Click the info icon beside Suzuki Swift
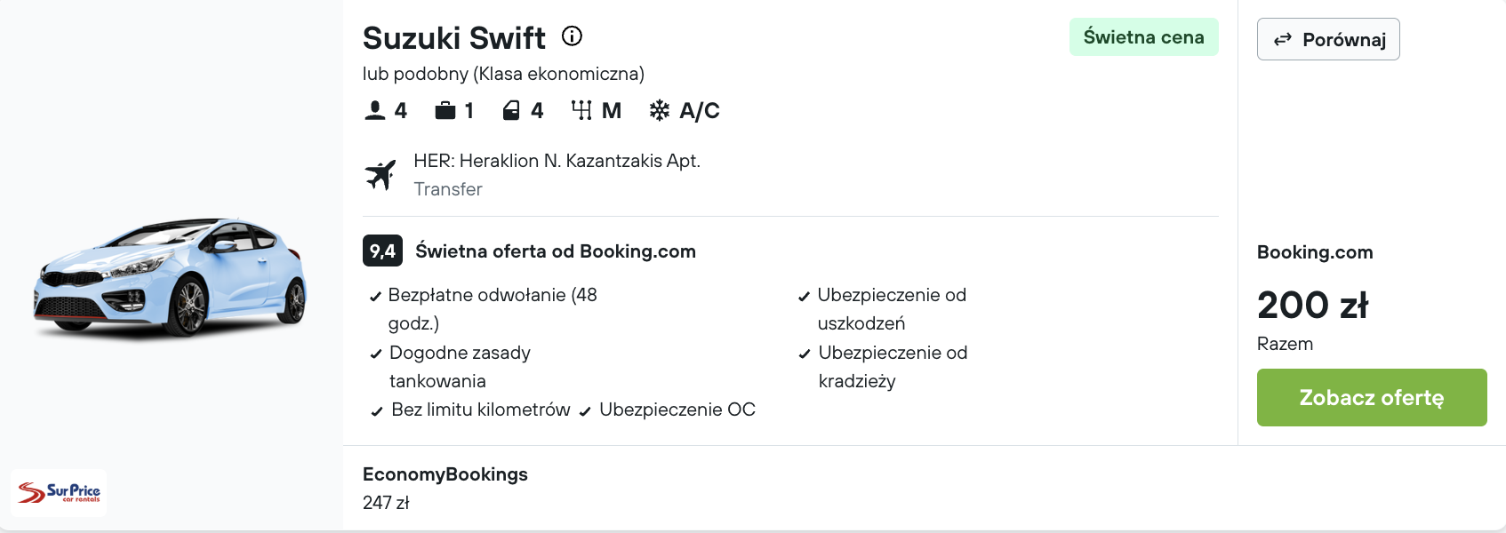This screenshot has height=533, width=1506. [x=572, y=36]
